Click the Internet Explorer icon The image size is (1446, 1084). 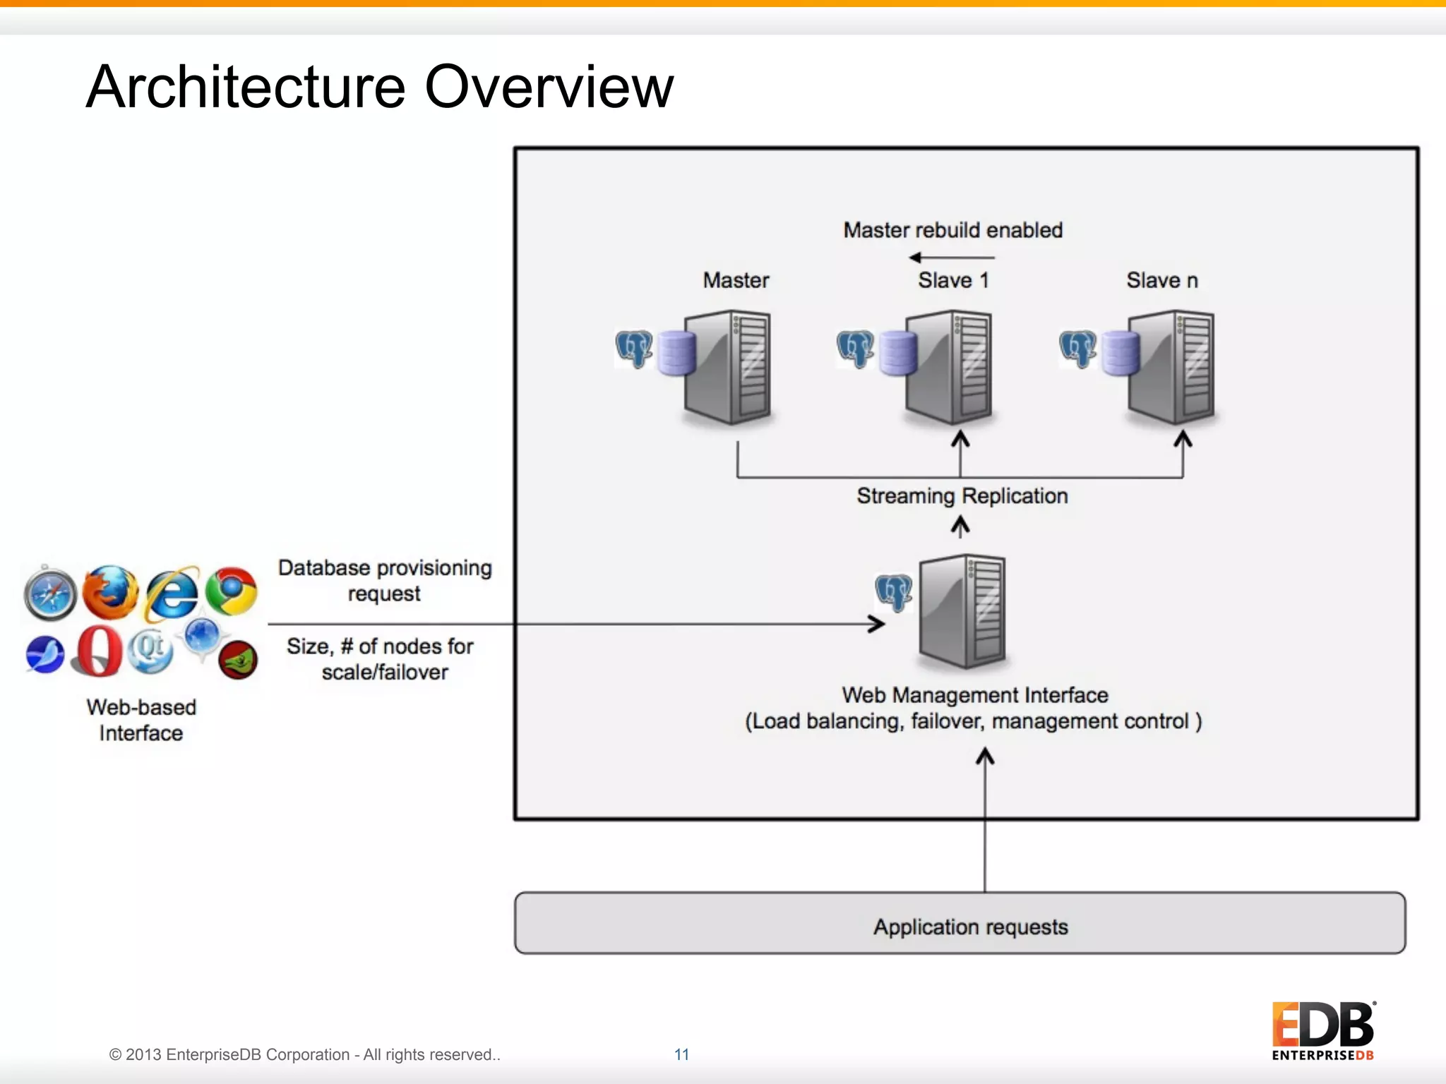172,593
